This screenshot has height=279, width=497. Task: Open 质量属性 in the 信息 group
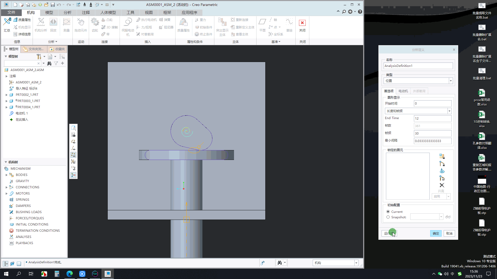point(22,20)
